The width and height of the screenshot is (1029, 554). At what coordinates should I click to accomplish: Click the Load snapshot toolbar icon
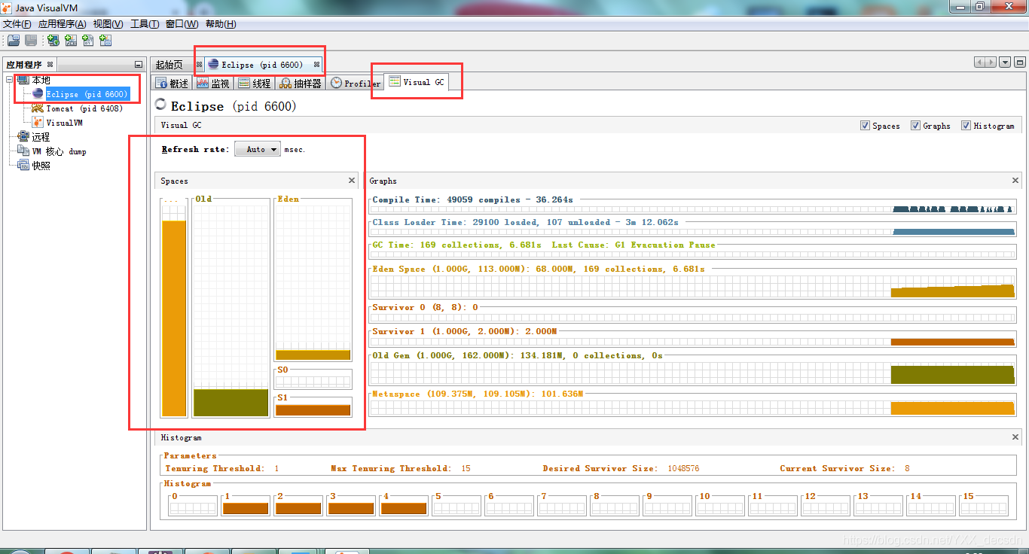pos(14,41)
